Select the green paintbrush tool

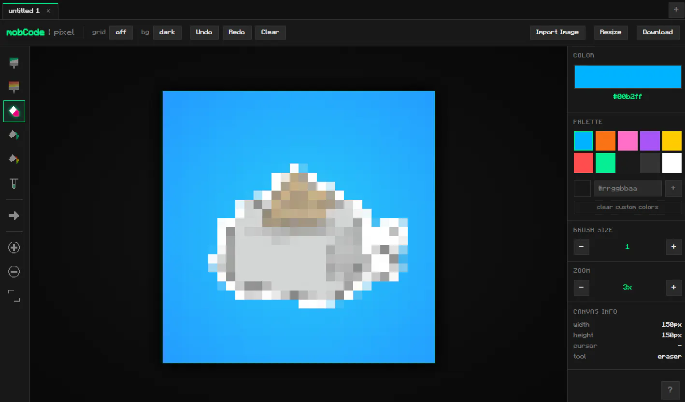click(x=14, y=63)
